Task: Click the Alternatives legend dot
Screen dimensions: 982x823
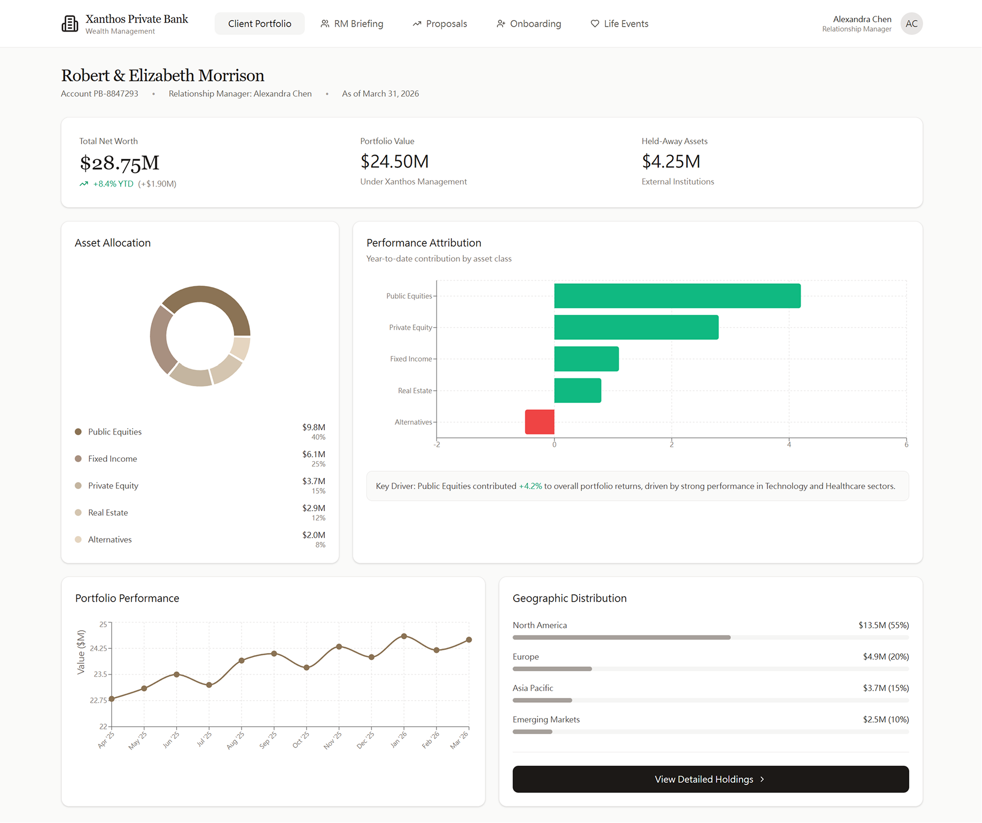Action: click(78, 539)
